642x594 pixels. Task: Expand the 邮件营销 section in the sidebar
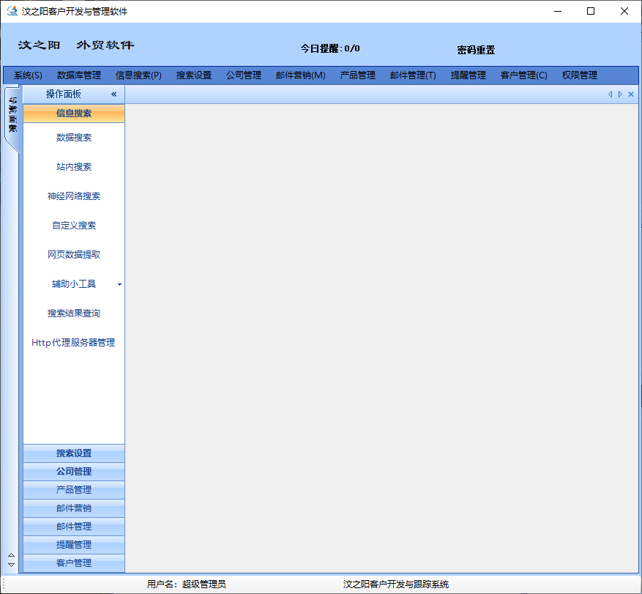(74, 508)
